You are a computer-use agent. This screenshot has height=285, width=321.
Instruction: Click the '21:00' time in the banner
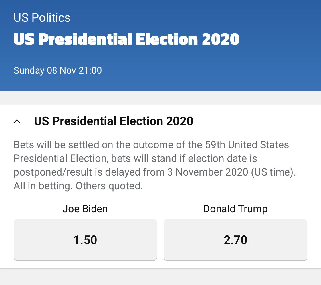pyautogui.click(x=90, y=70)
